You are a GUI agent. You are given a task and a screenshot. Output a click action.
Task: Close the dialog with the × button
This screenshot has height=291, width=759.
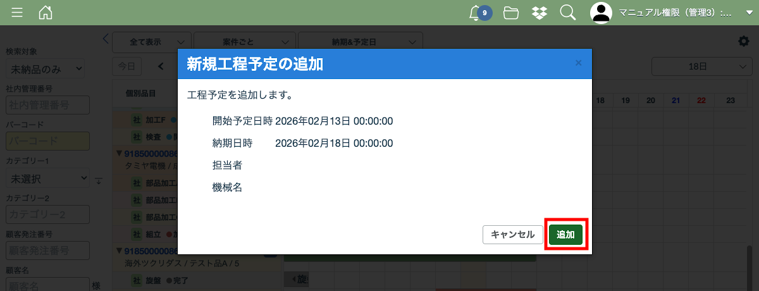578,63
